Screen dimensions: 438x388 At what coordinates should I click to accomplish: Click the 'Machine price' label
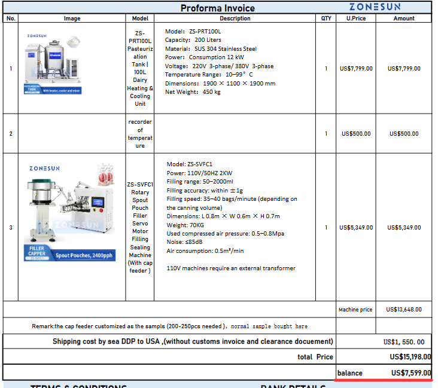[x=355, y=310]
